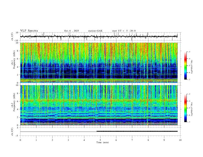203x157 pixels.
Task: Click the ch.1 voltage waveform trace
Action: 99,36
